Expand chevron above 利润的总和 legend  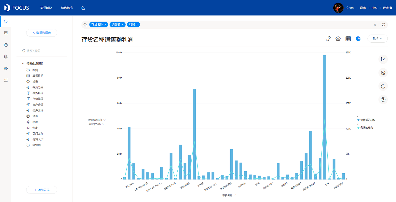[358, 124]
